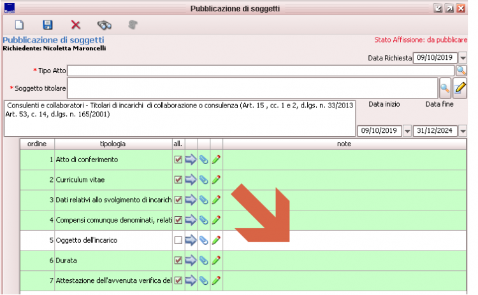This screenshot has width=478, height=295.
Task: Select the Compensi comunque denominati row
Action: (x=113, y=220)
